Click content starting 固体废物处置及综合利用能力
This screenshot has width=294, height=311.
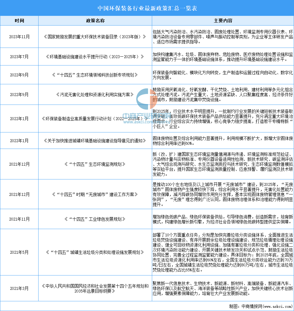coord(223,141)
